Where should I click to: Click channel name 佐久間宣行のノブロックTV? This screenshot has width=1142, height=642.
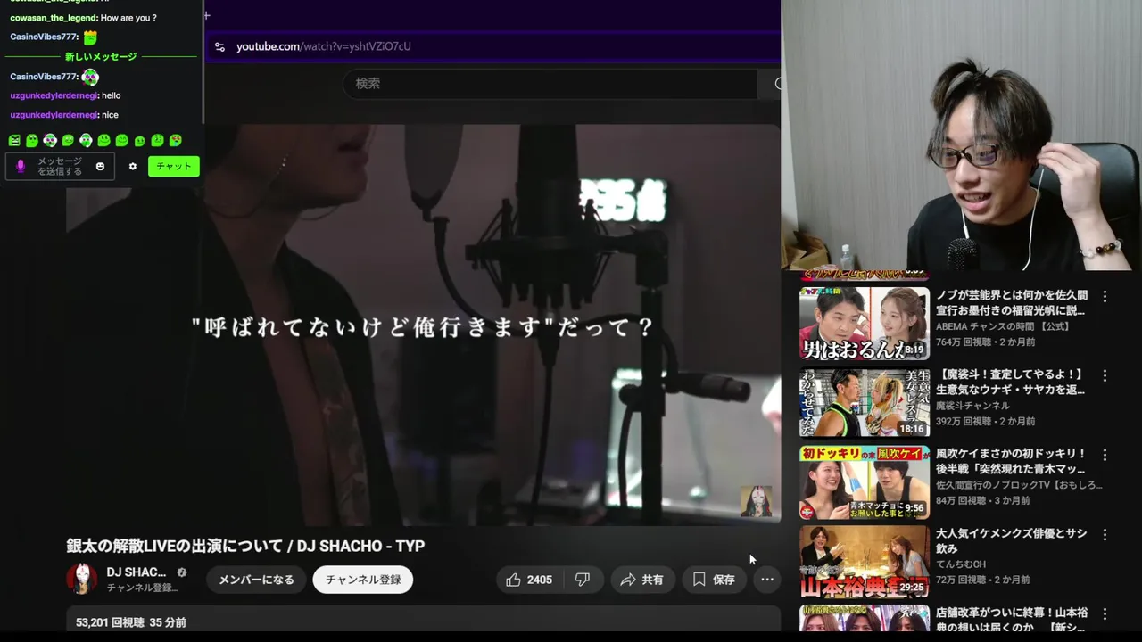click(1019, 485)
